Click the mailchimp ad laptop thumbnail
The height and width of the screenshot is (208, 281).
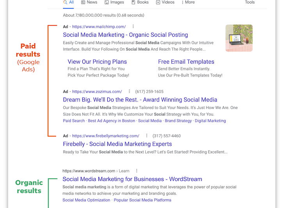click(239, 38)
